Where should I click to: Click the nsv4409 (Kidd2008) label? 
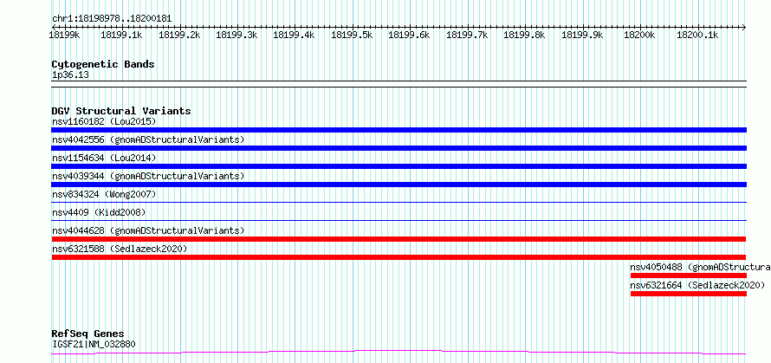[x=99, y=212]
